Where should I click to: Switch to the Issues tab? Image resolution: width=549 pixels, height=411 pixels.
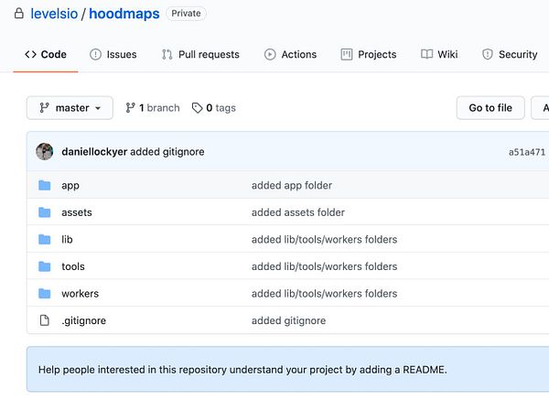[x=113, y=55]
